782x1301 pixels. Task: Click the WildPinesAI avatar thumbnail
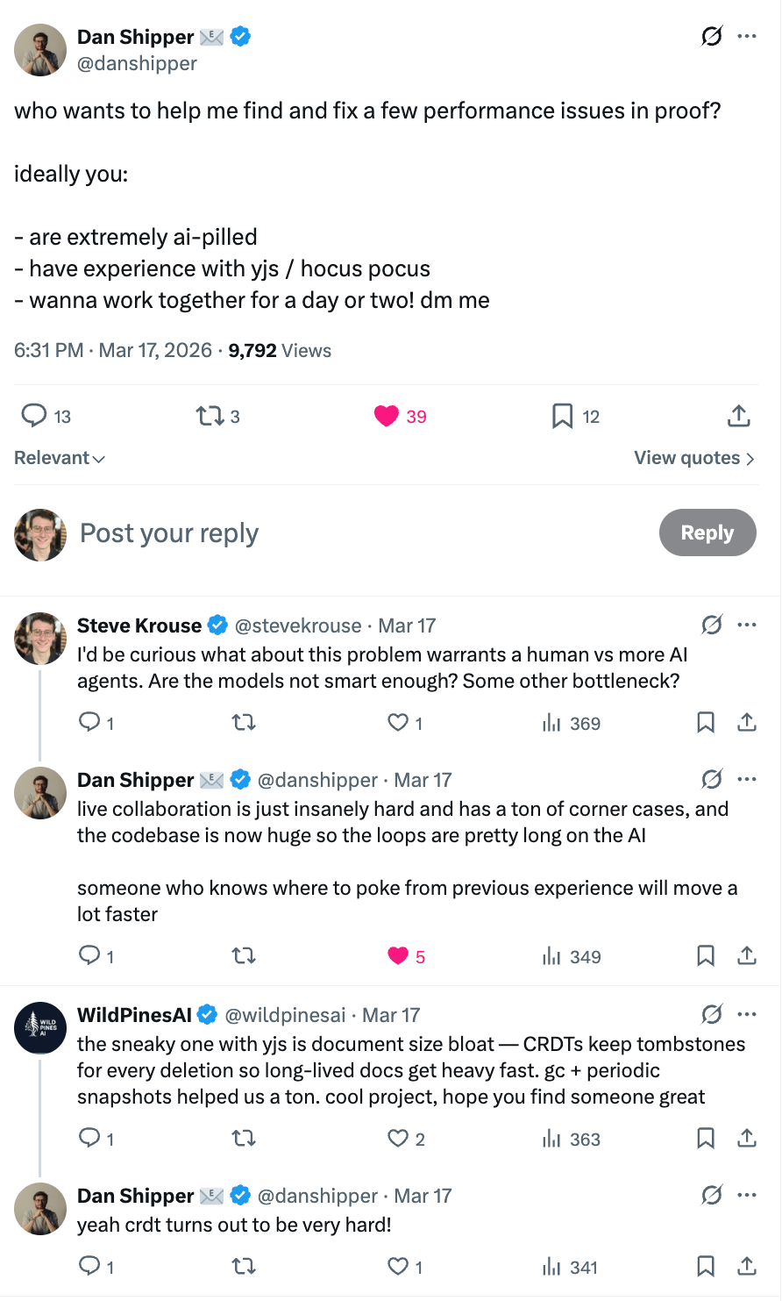point(40,1027)
